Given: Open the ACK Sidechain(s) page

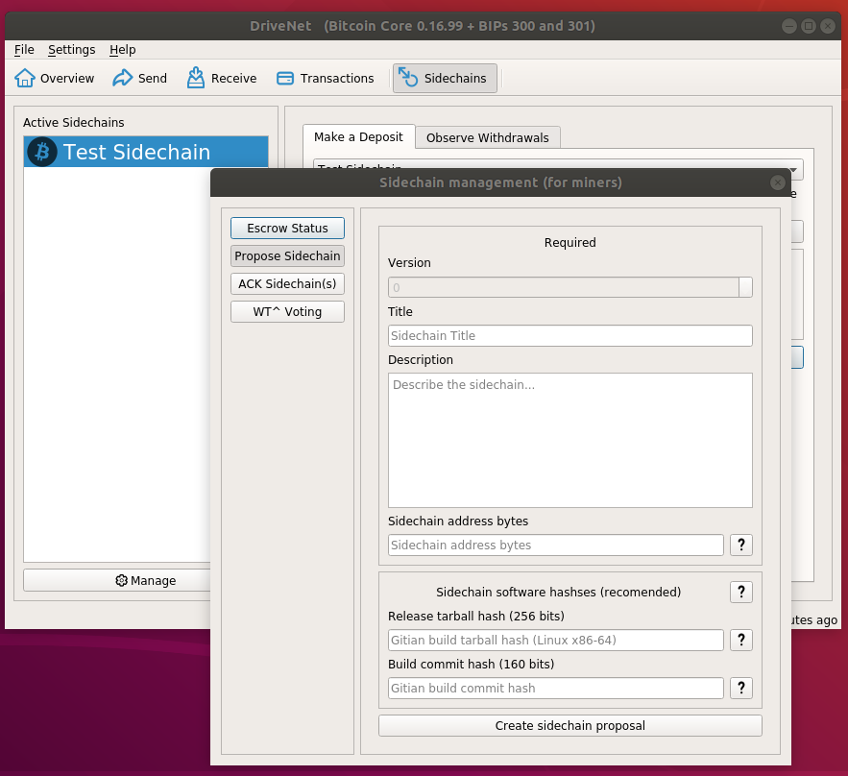Looking at the screenshot, I should [287, 284].
